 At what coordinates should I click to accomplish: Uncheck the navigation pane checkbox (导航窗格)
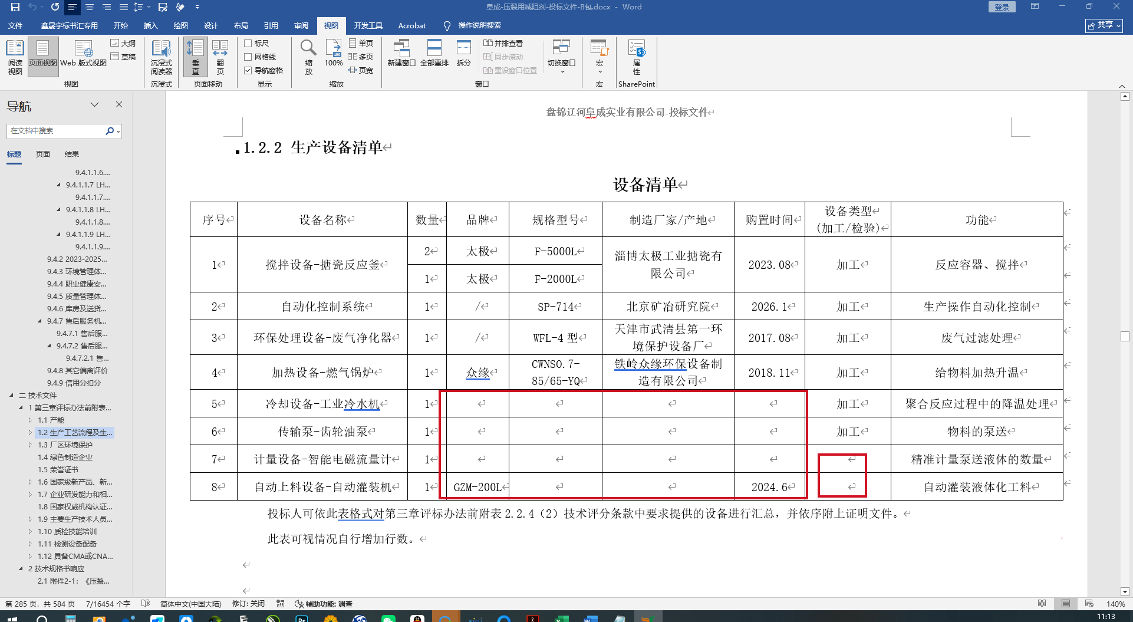[248, 70]
